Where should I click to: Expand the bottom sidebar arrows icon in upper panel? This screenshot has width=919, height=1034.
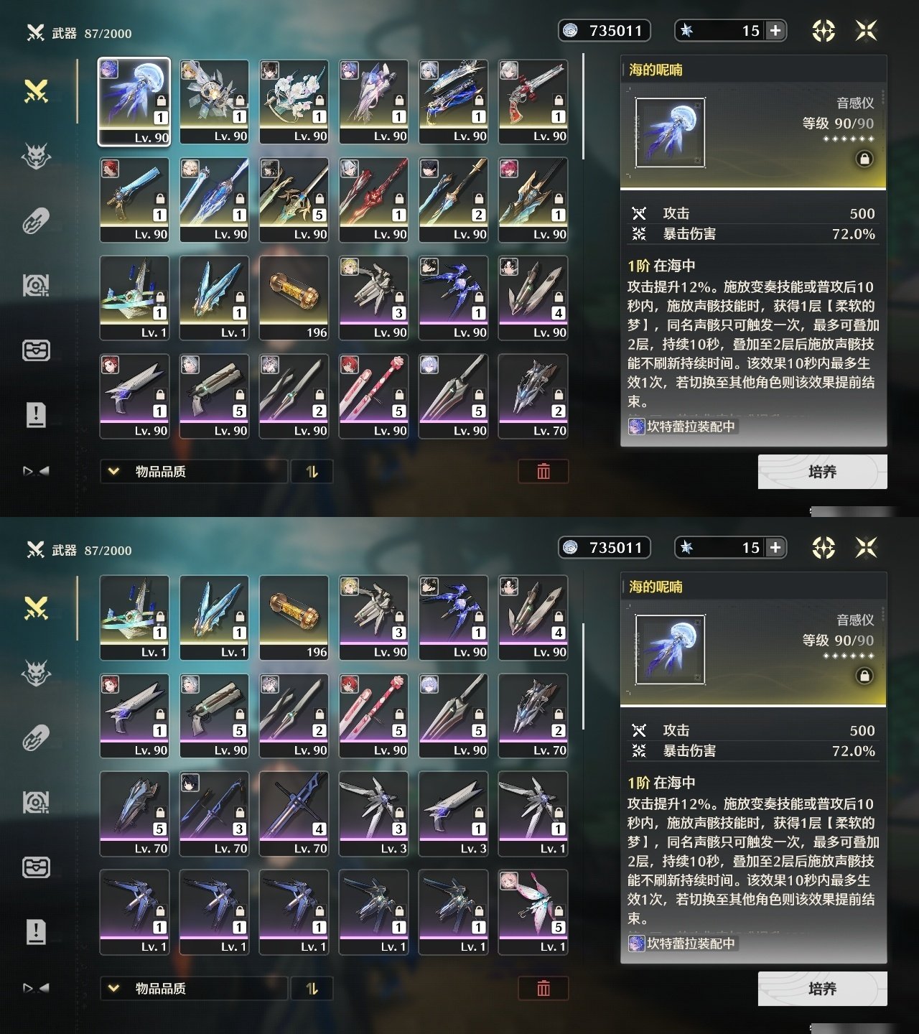pos(36,471)
